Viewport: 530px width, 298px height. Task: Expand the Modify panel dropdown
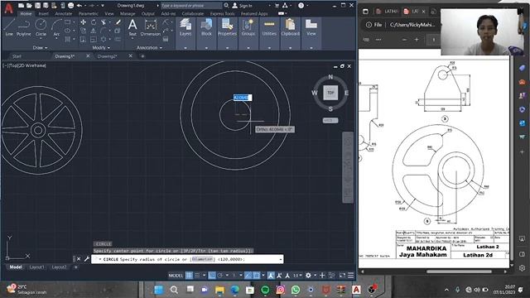point(101,48)
